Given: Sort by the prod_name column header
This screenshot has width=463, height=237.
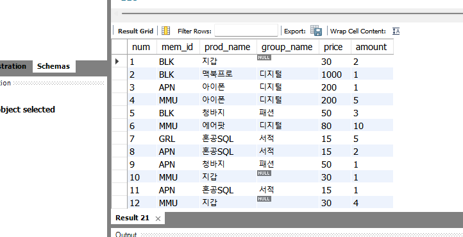Looking at the screenshot, I should 228,47.
